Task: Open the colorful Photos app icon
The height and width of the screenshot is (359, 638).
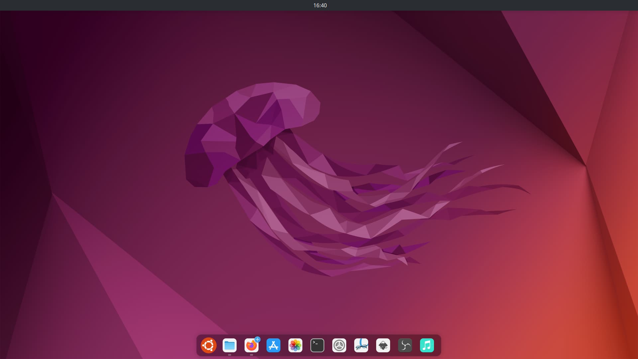Action: [x=295, y=345]
